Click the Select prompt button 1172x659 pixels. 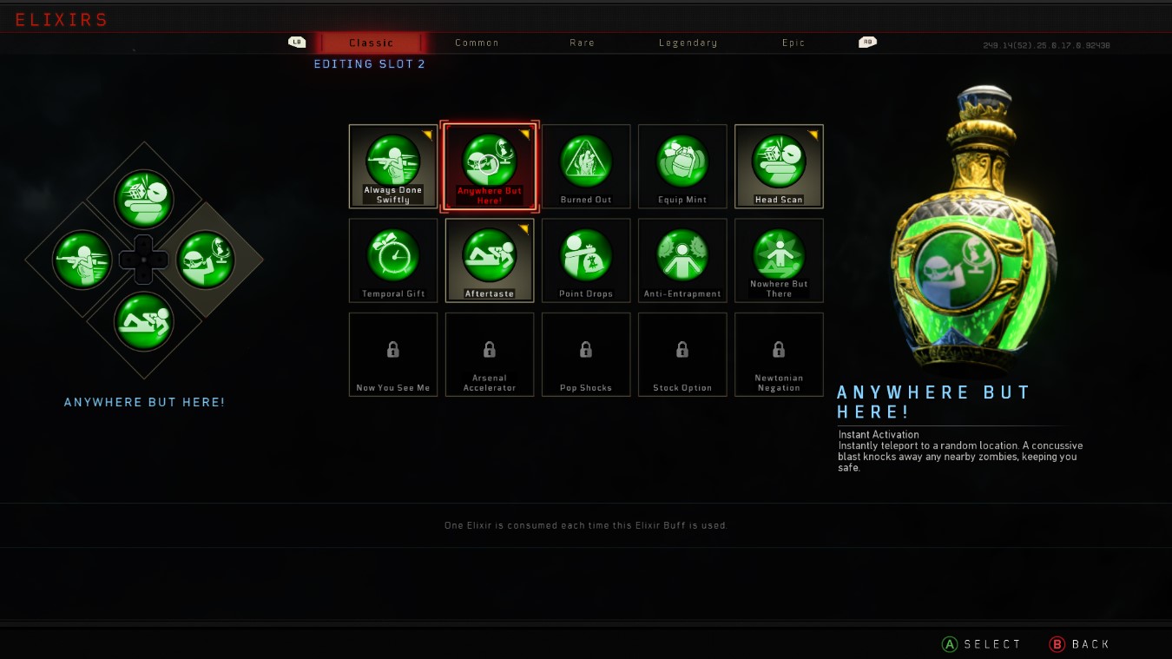click(982, 644)
